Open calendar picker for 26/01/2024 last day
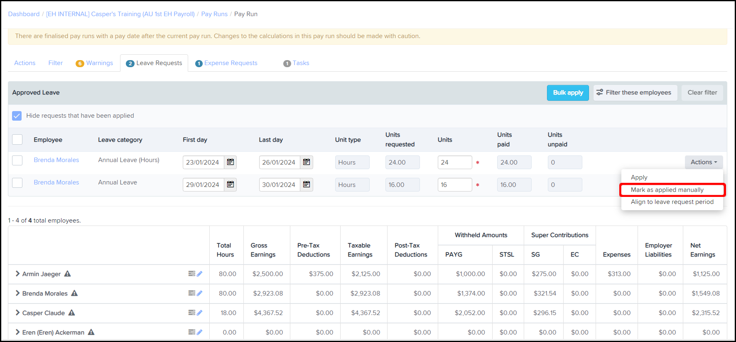The height and width of the screenshot is (342, 736). [307, 162]
